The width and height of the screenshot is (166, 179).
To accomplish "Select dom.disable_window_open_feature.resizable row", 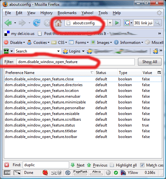I will pos(83,114).
